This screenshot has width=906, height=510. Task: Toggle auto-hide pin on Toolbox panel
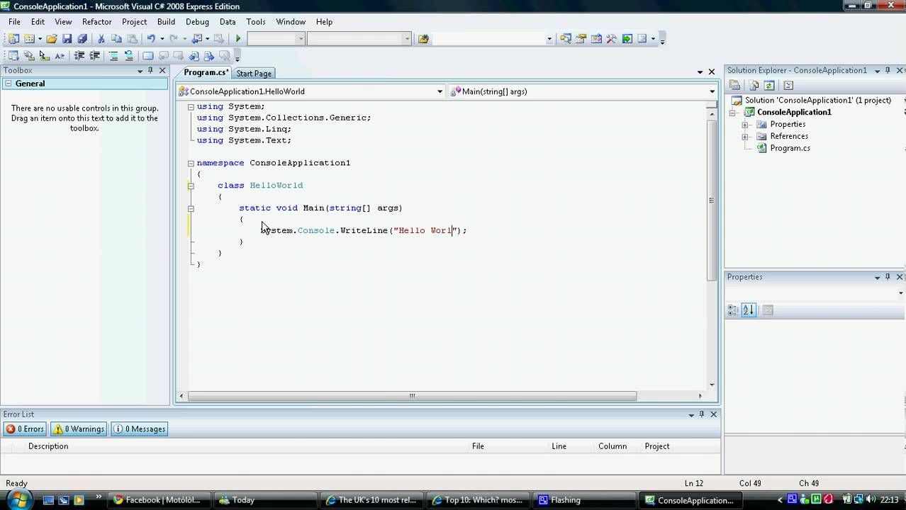(150, 70)
